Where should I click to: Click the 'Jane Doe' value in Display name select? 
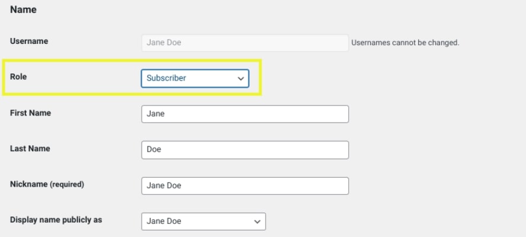click(164, 221)
